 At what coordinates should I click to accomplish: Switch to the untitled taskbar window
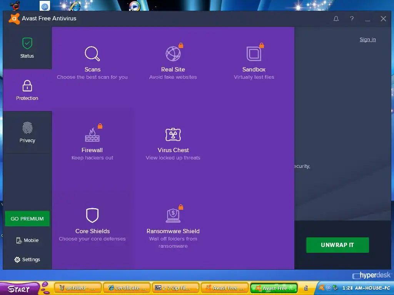[x=78, y=288]
